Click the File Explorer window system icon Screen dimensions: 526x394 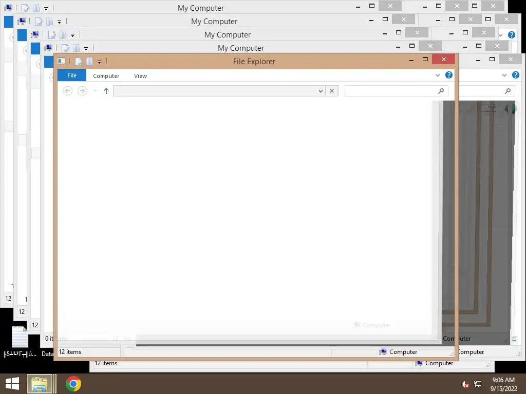(62, 61)
